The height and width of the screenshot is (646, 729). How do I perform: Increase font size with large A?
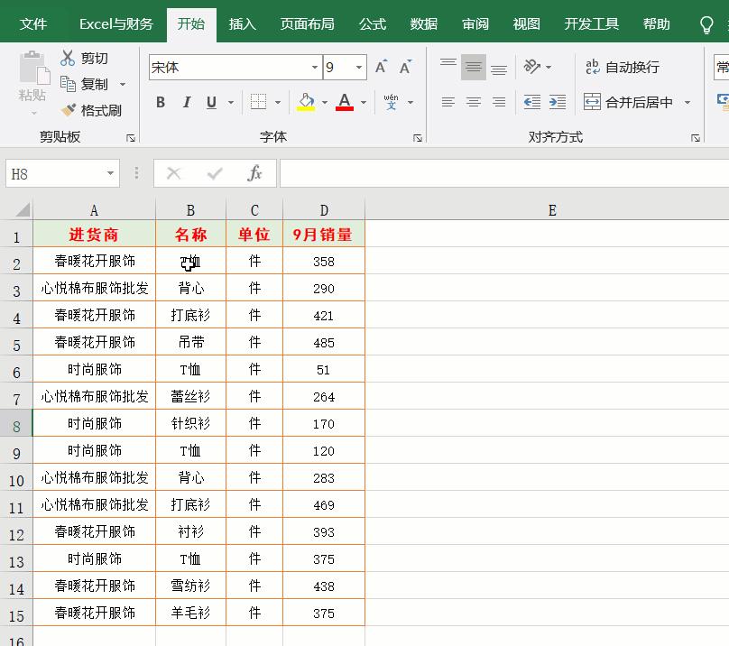click(x=382, y=67)
